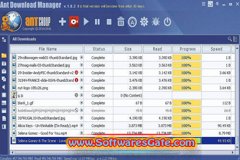Click horizontal scrollbar right arrow

(233, 152)
